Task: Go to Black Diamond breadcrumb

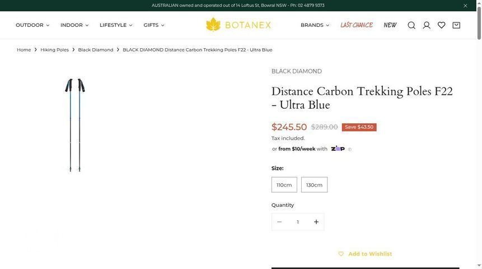Action: (96, 50)
